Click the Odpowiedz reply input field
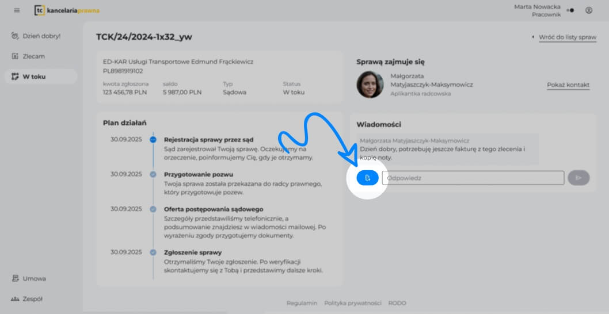The width and height of the screenshot is (609, 314). coord(473,178)
